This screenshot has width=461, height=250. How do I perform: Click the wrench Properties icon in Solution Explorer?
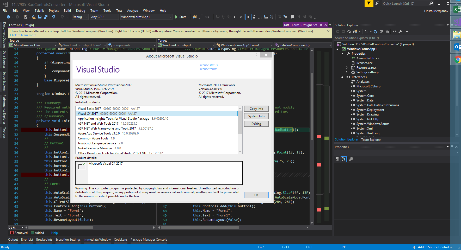(400, 31)
